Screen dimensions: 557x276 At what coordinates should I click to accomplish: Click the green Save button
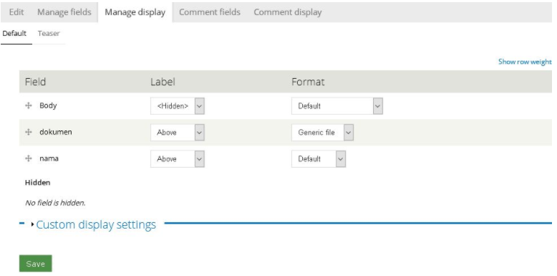36,264
